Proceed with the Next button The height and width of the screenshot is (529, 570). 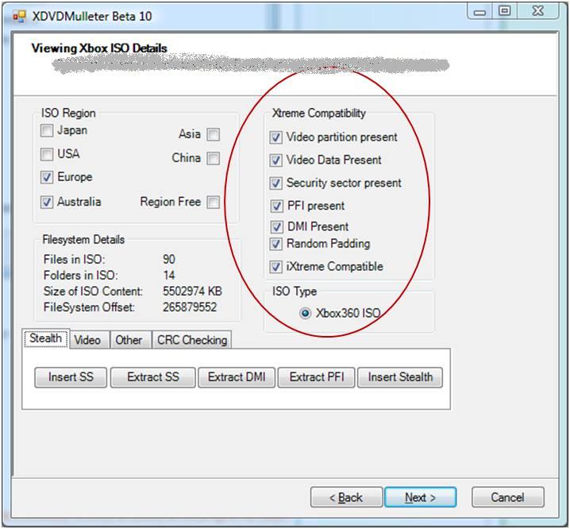pos(420,497)
